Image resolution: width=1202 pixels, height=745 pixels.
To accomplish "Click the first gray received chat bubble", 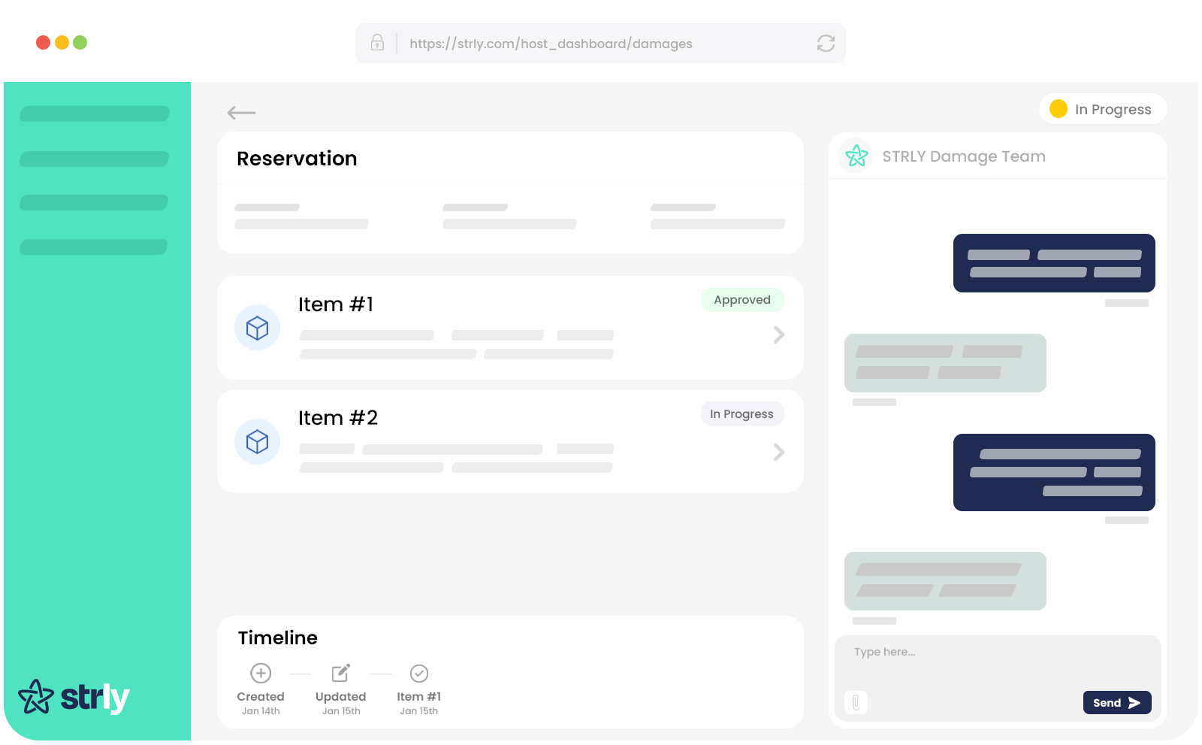I will point(945,363).
